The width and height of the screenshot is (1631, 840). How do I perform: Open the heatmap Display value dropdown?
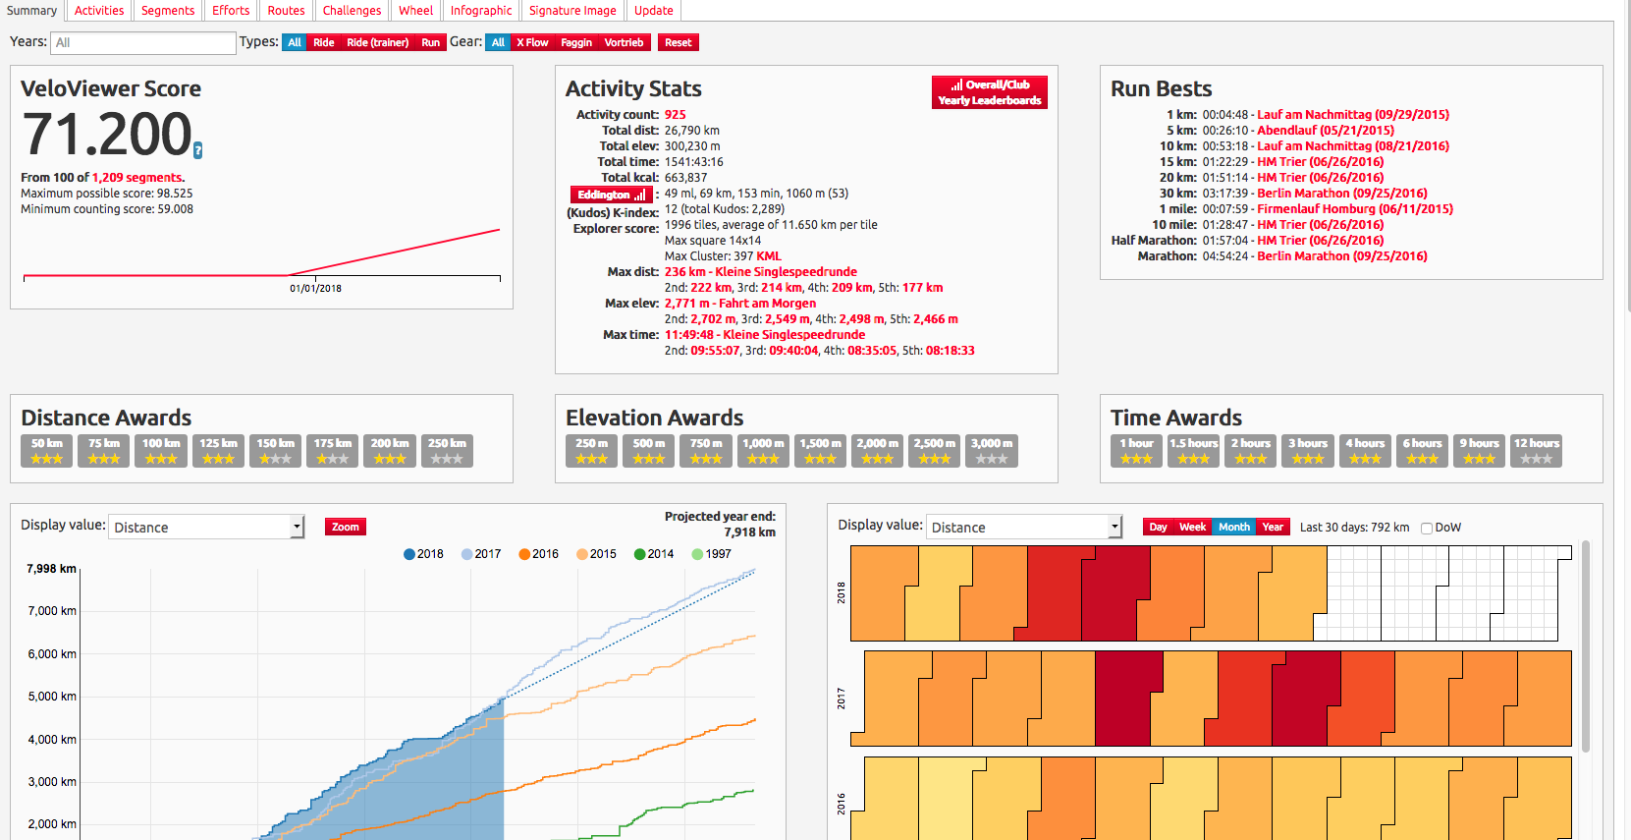pyautogui.click(x=1023, y=527)
